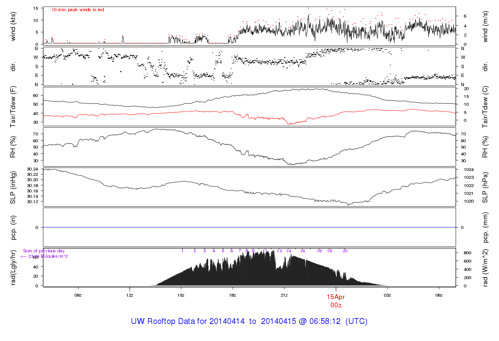Image resolution: width=499 pixels, height=341 pixels.
Task: Select the 'rad(Lgly/hr)' axis label
Action: 13,267
